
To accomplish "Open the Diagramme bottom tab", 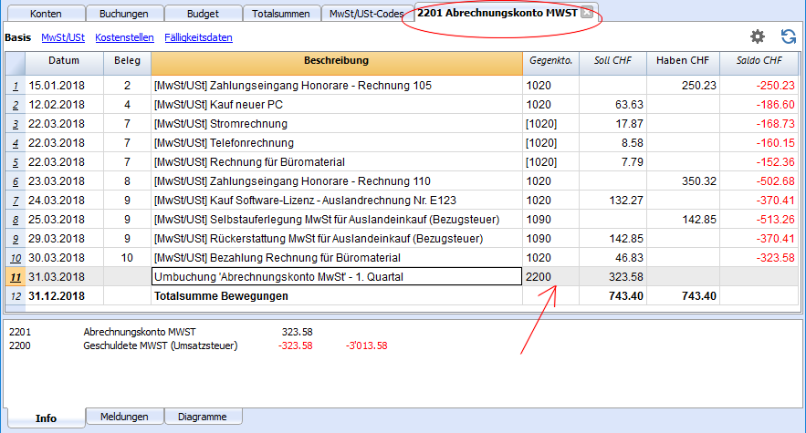I will point(203,417).
